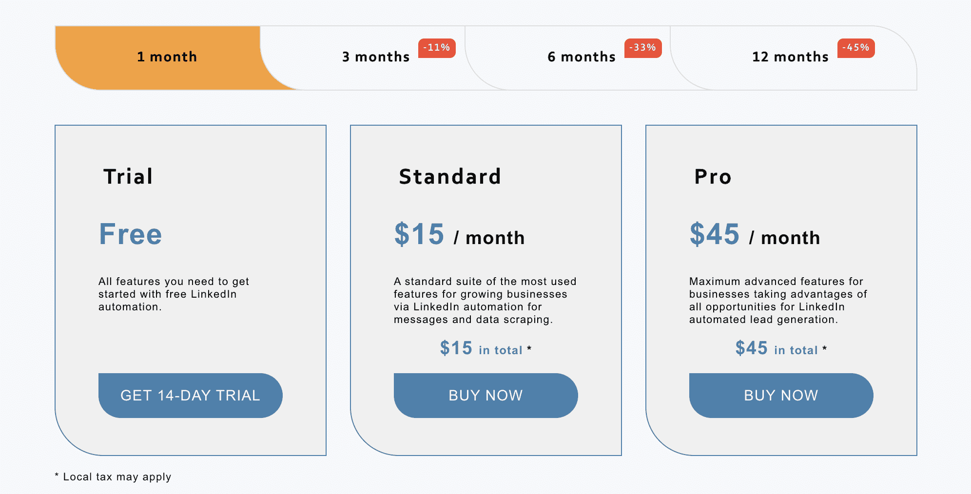Click BUY NOW under the Pro plan
The width and height of the screenshot is (971, 494).
click(781, 395)
